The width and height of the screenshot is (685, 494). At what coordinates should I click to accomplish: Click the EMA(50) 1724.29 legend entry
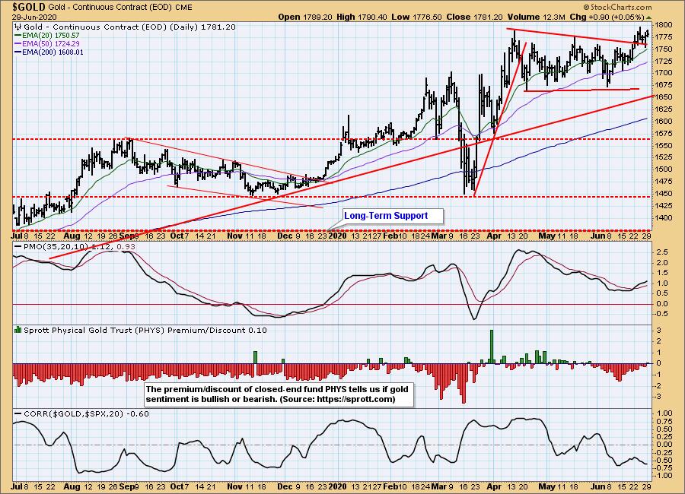coord(47,43)
